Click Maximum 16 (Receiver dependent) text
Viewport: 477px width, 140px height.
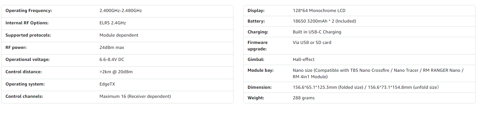(x=135, y=96)
